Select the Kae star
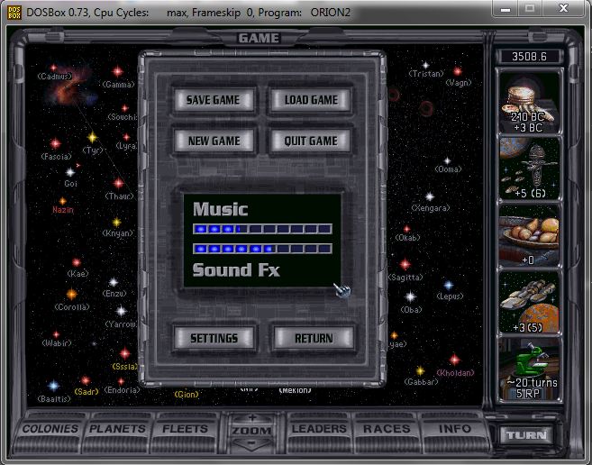This screenshot has height=465, width=592. point(77,262)
